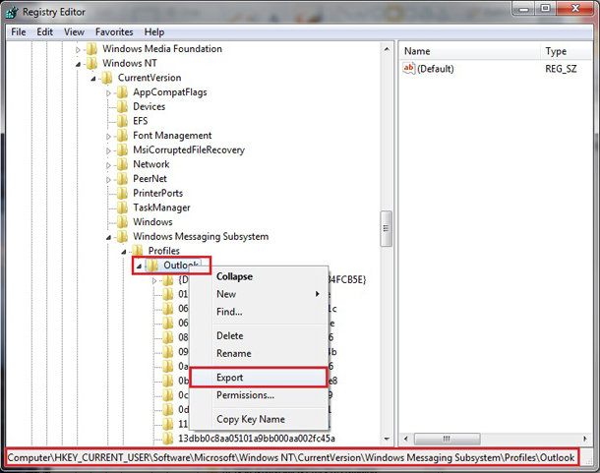Click the Registry Editor title bar icon
Screen dimensions: 600x473
tap(12, 12)
